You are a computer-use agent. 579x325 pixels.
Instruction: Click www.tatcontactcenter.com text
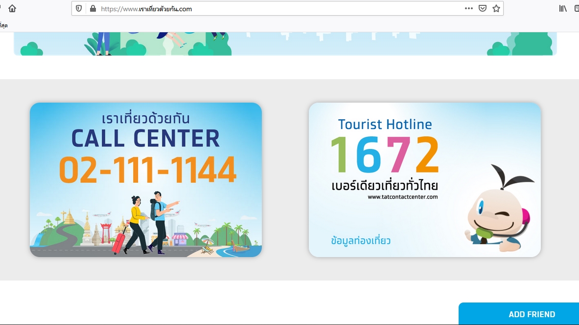tap(402, 197)
